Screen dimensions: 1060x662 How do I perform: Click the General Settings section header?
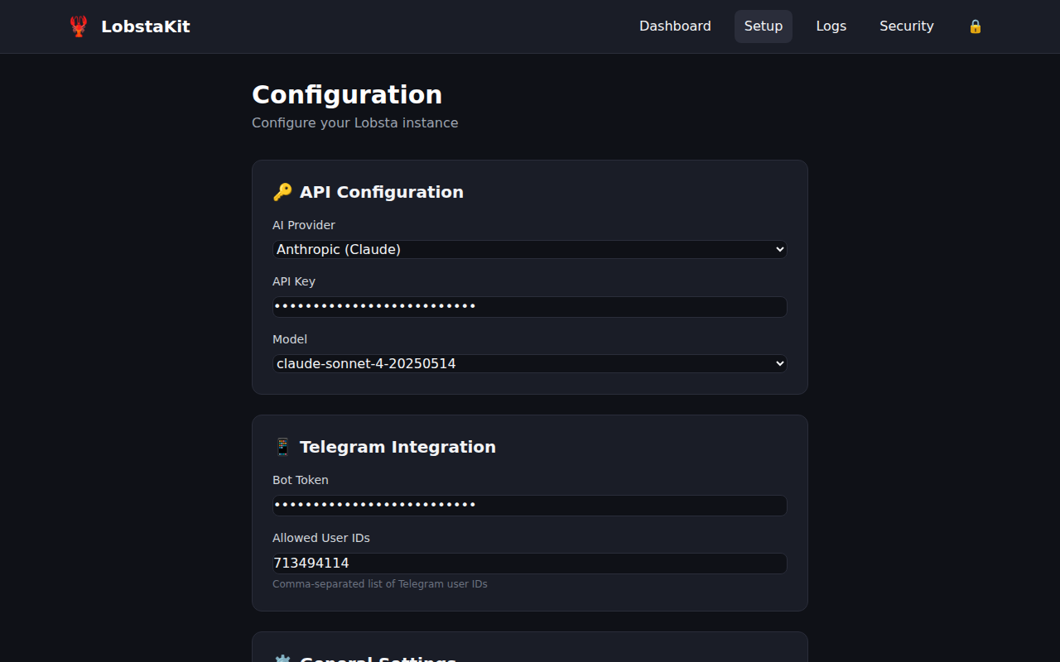click(378, 660)
